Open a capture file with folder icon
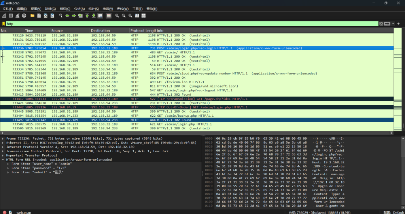Image resolution: width=405 pixels, height=214 pixels. click(32, 16)
